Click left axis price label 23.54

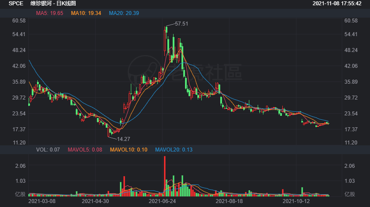tap(19, 113)
